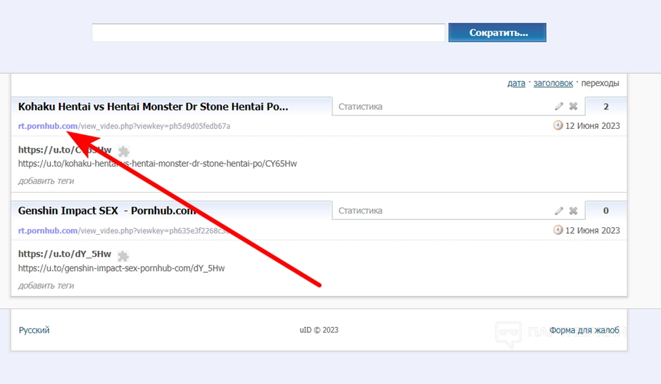Click the long u.to/genshin-impact-sex... URL
This screenshot has width=661, height=384.
pyautogui.click(x=121, y=268)
